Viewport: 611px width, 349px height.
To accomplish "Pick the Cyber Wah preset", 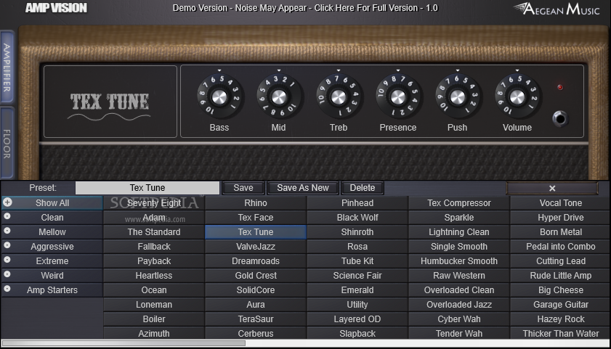I will [459, 319].
